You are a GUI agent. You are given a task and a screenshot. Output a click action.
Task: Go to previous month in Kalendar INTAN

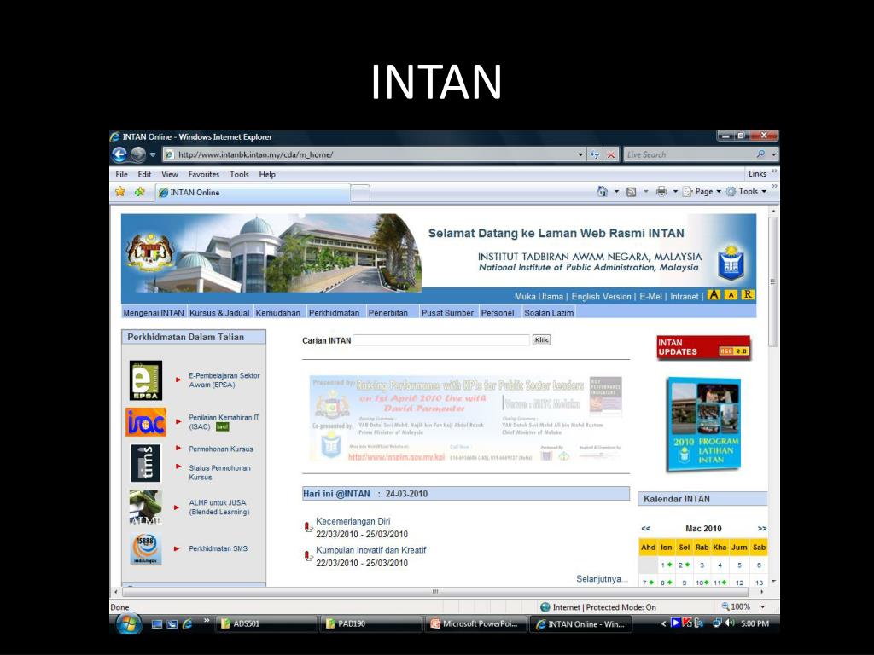tap(645, 529)
